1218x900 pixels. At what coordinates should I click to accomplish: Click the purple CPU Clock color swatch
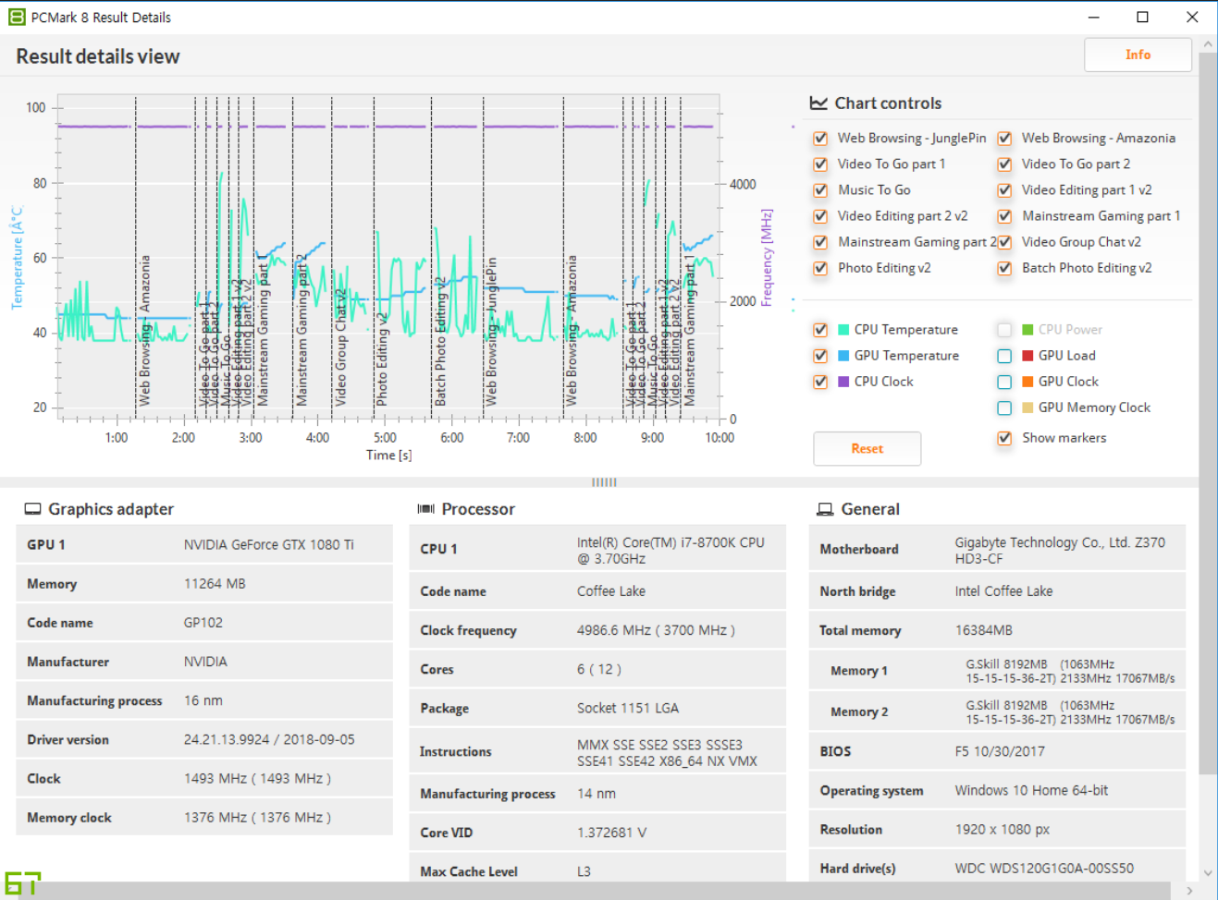[x=843, y=382]
